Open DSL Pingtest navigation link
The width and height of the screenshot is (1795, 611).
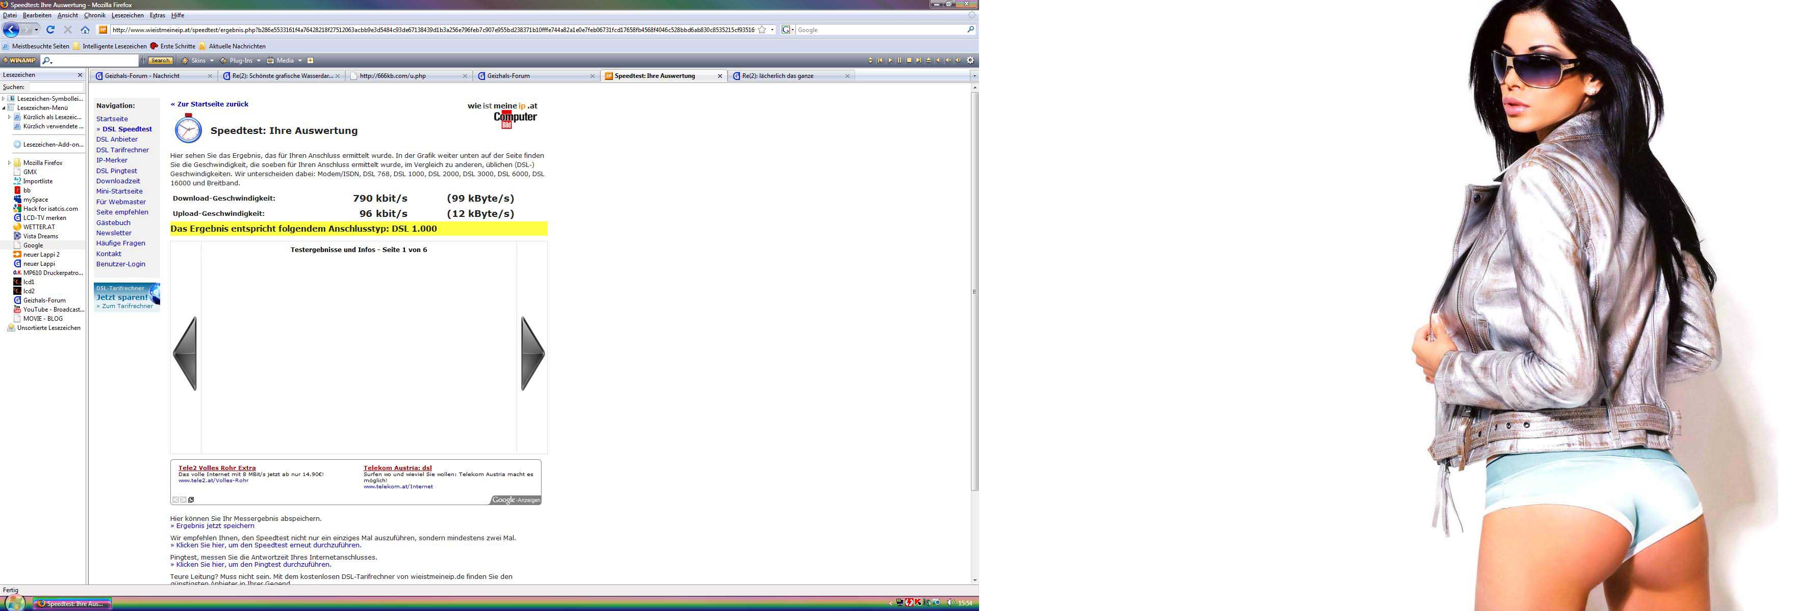[116, 171]
